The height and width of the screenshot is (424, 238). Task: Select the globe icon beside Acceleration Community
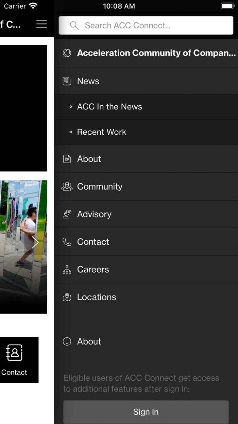tap(67, 53)
